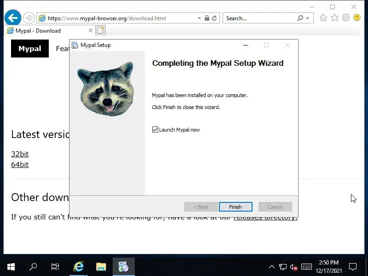This screenshot has width=368, height=276.
Task: Open the notification center icon
Action: pos(353,267)
